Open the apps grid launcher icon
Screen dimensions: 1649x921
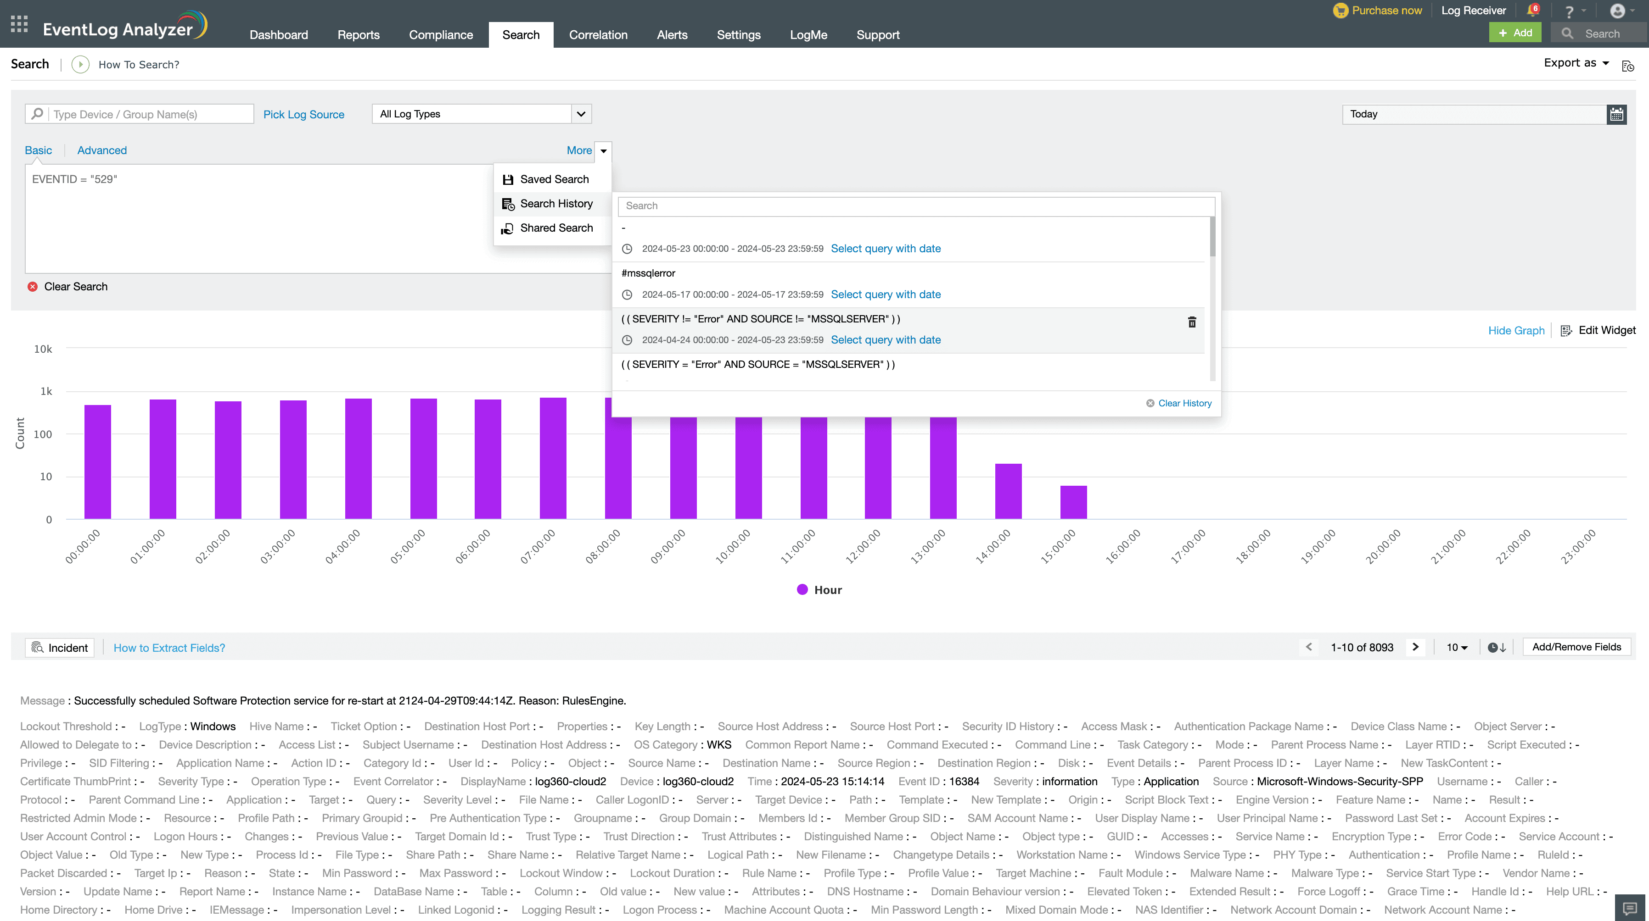[x=19, y=24]
